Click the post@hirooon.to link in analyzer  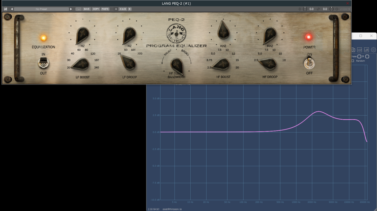[x=172, y=209]
